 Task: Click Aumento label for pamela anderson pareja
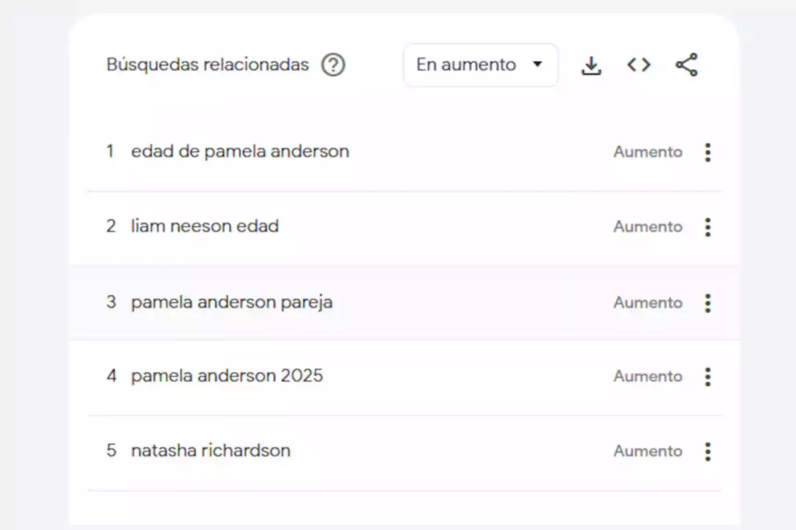[x=647, y=303]
